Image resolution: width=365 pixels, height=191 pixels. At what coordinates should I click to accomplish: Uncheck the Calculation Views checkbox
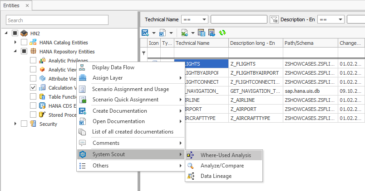(33, 88)
